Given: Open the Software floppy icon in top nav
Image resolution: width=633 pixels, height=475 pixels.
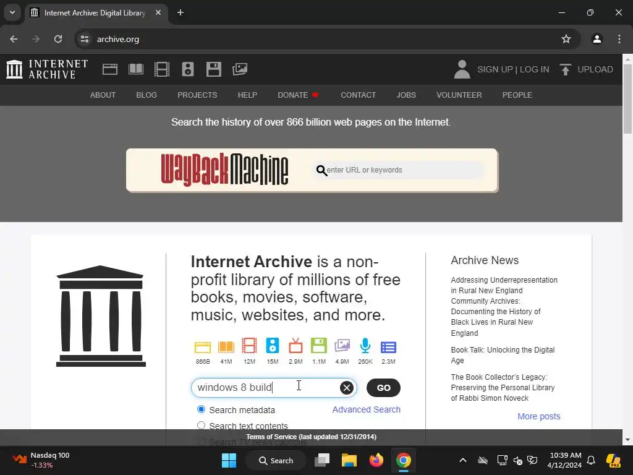Looking at the screenshot, I should click(213, 69).
